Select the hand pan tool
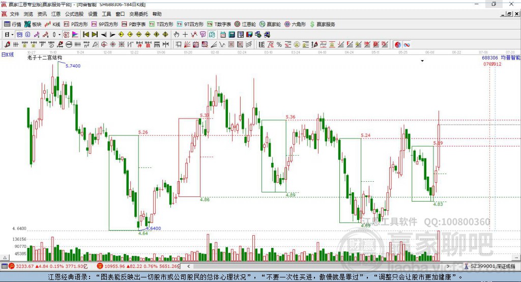521x282 pixels. pyautogui.click(x=177, y=35)
